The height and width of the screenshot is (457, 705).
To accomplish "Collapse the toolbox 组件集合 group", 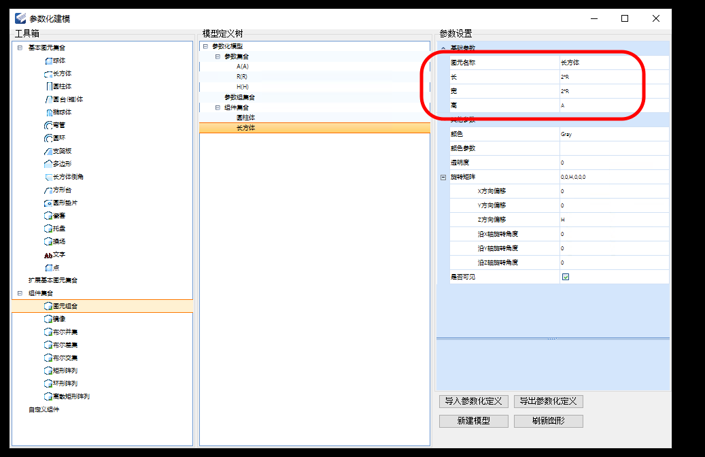I will point(20,293).
